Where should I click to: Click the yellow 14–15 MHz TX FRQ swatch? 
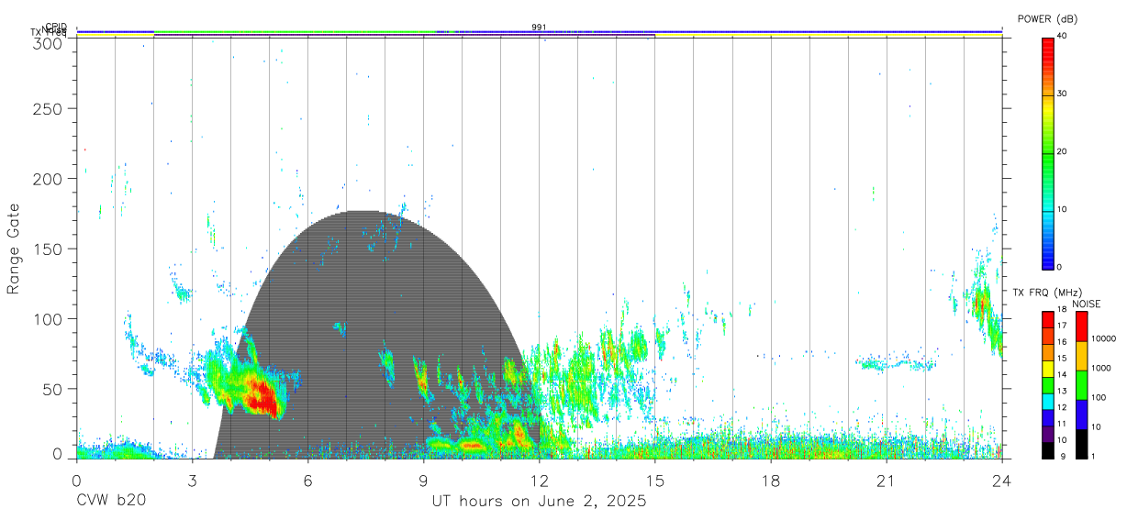click(x=1048, y=367)
